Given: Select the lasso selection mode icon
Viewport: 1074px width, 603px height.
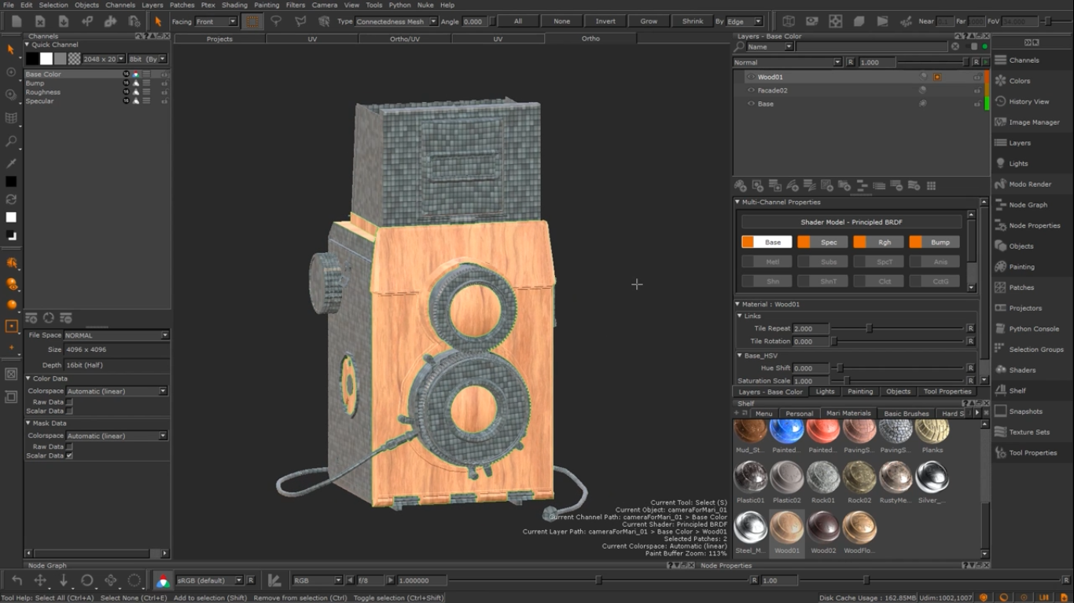Looking at the screenshot, I should pos(276,21).
